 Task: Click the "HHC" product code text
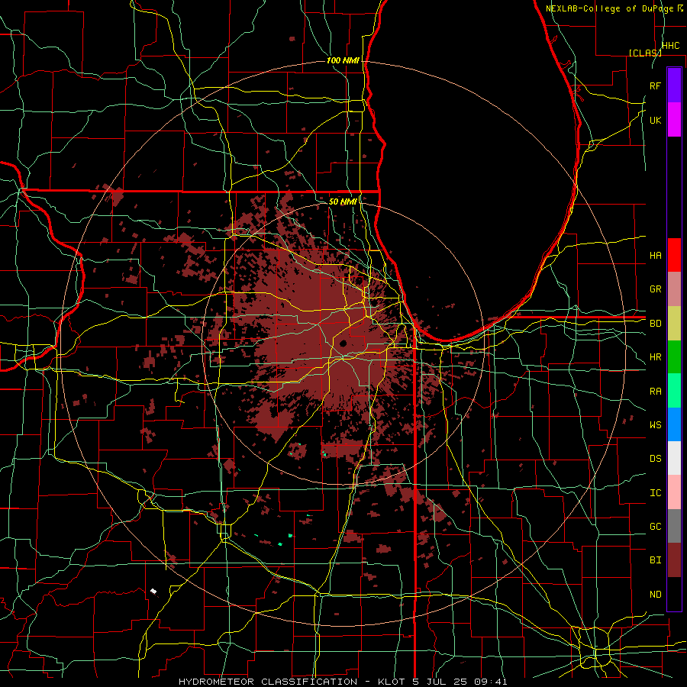(670, 46)
